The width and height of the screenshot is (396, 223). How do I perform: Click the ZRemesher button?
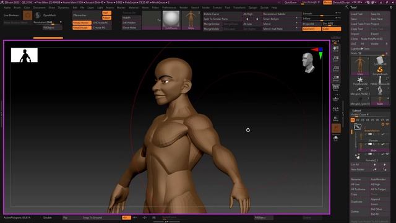[87, 15]
